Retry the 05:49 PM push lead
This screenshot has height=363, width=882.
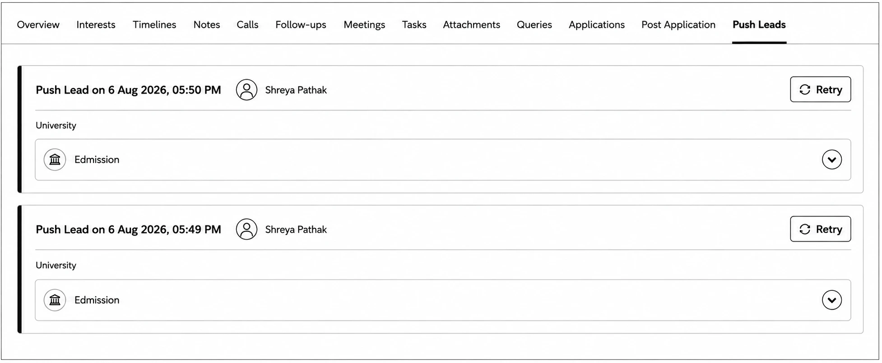820,229
